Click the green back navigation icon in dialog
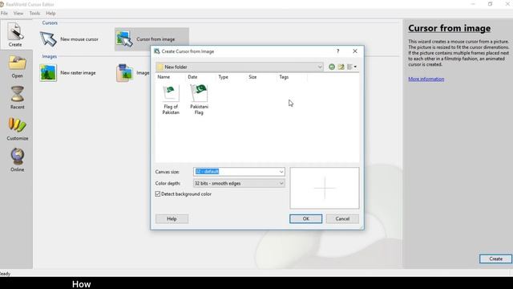Image resolution: width=513 pixels, height=289 pixels. tap(332, 67)
